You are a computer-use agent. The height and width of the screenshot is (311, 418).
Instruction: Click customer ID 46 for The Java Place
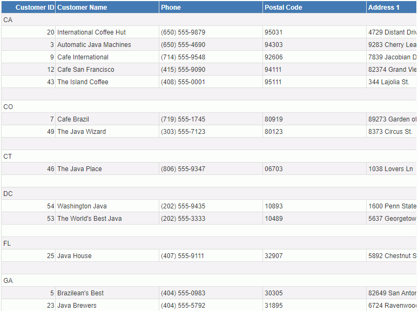coord(50,169)
